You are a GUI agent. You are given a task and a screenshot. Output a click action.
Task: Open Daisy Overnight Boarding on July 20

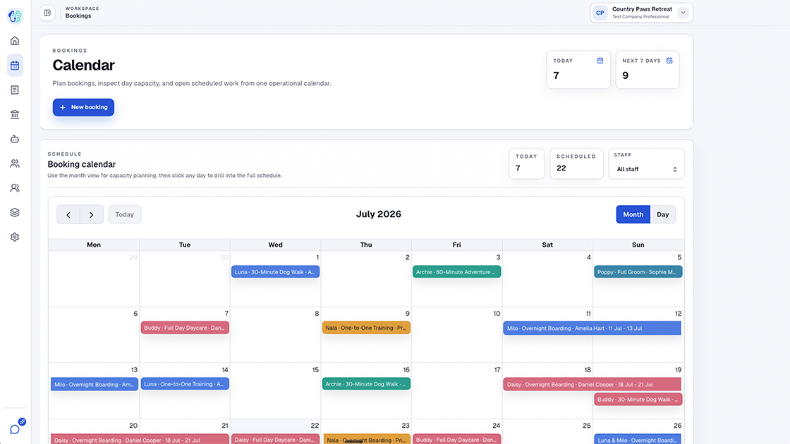coord(140,439)
